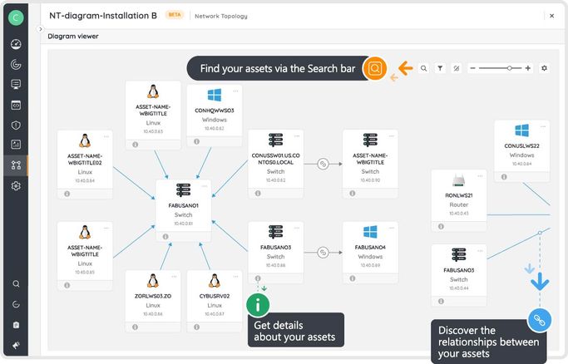Open the dashboard gauge icon in the sidebar
Viewport: 568px width, 364px height.
15,44
